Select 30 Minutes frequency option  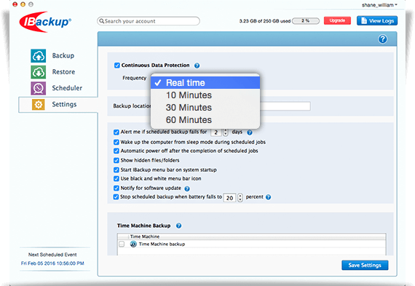205,108
